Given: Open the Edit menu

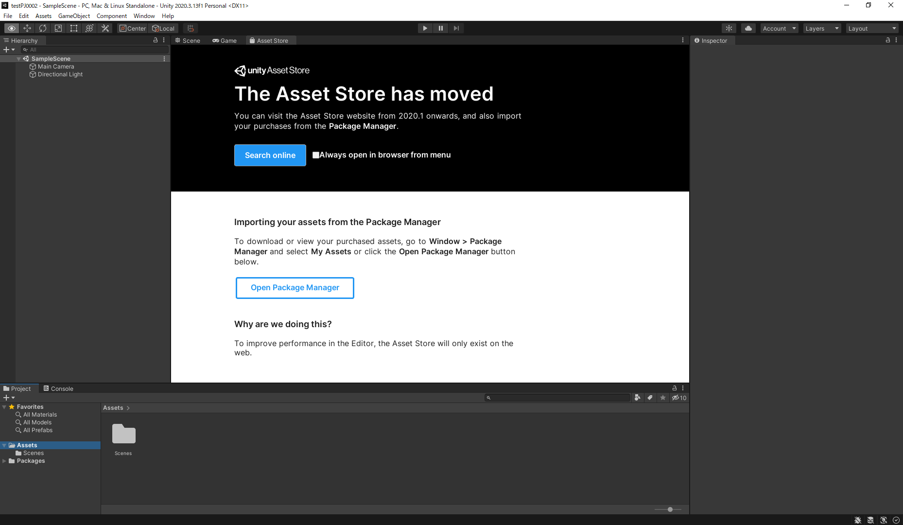Looking at the screenshot, I should 24,16.
